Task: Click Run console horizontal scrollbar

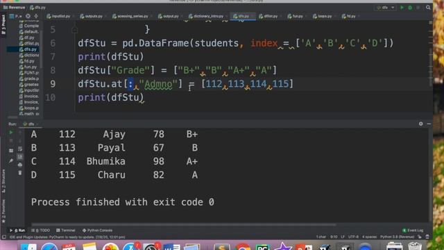Action: [183, 225]
